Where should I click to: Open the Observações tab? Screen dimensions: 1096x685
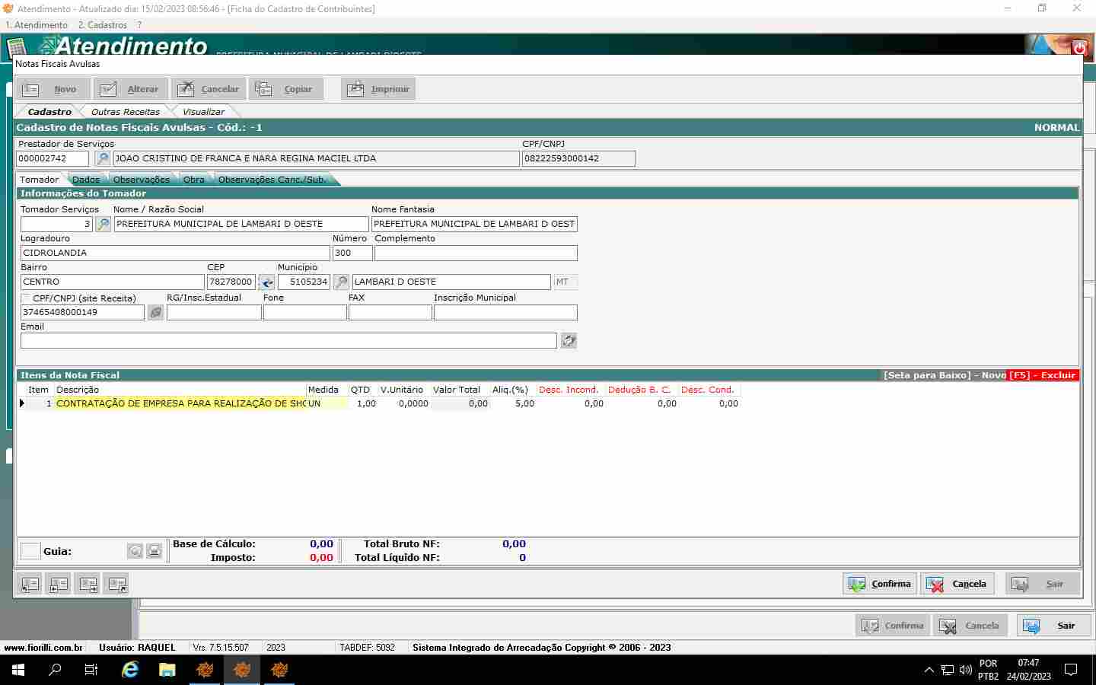142,180
